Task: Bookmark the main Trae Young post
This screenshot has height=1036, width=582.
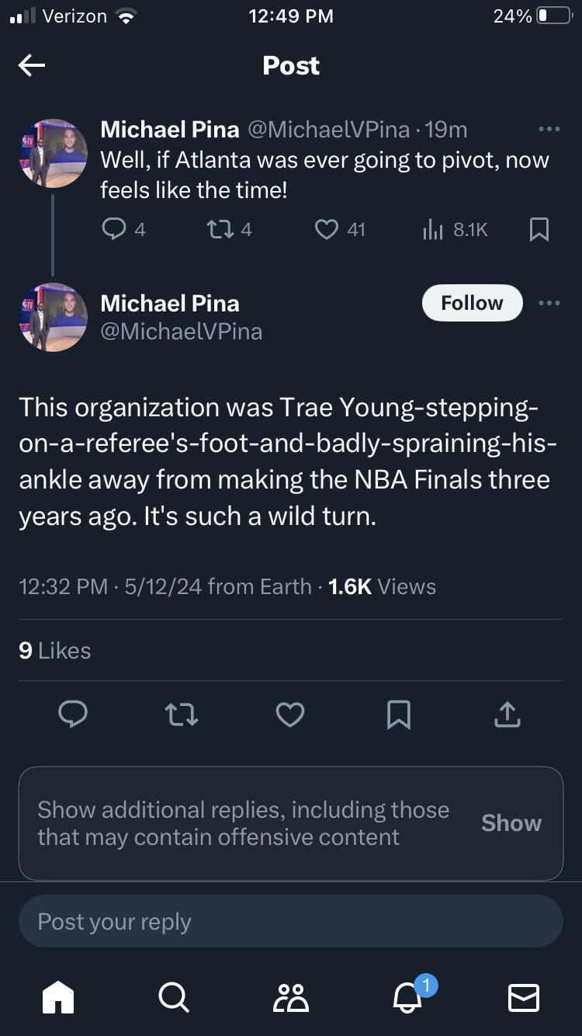Action: click(x=398, y=714)
